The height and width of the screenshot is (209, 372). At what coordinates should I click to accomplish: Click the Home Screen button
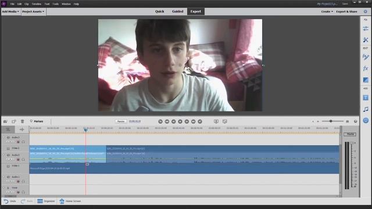tap(70, 201)
